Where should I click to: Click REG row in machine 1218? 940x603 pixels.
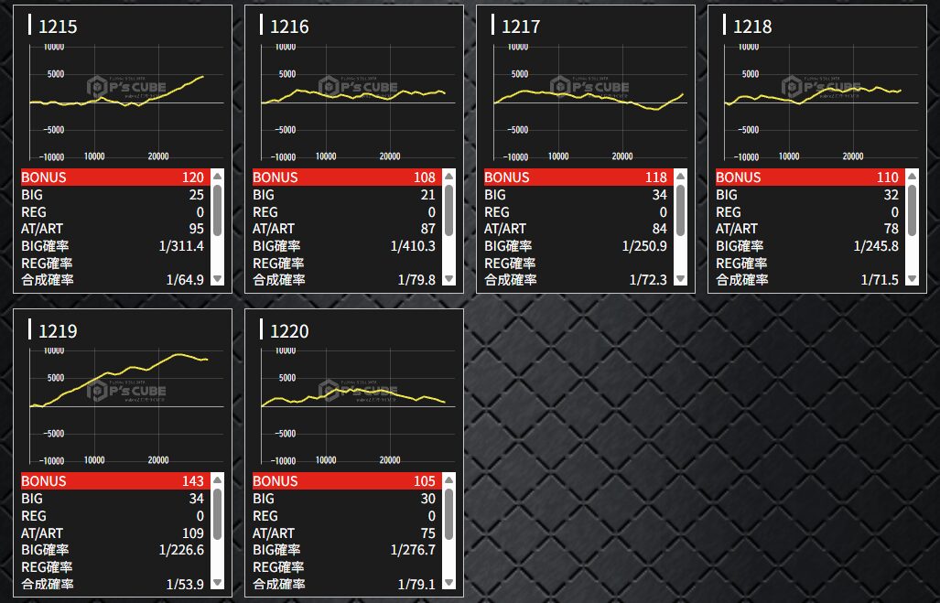coord(810,212)
